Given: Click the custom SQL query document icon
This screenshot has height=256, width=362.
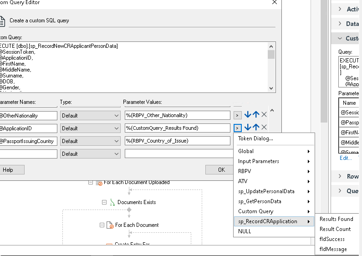Looking at the screenshot, I should click(x=2, y=21).
